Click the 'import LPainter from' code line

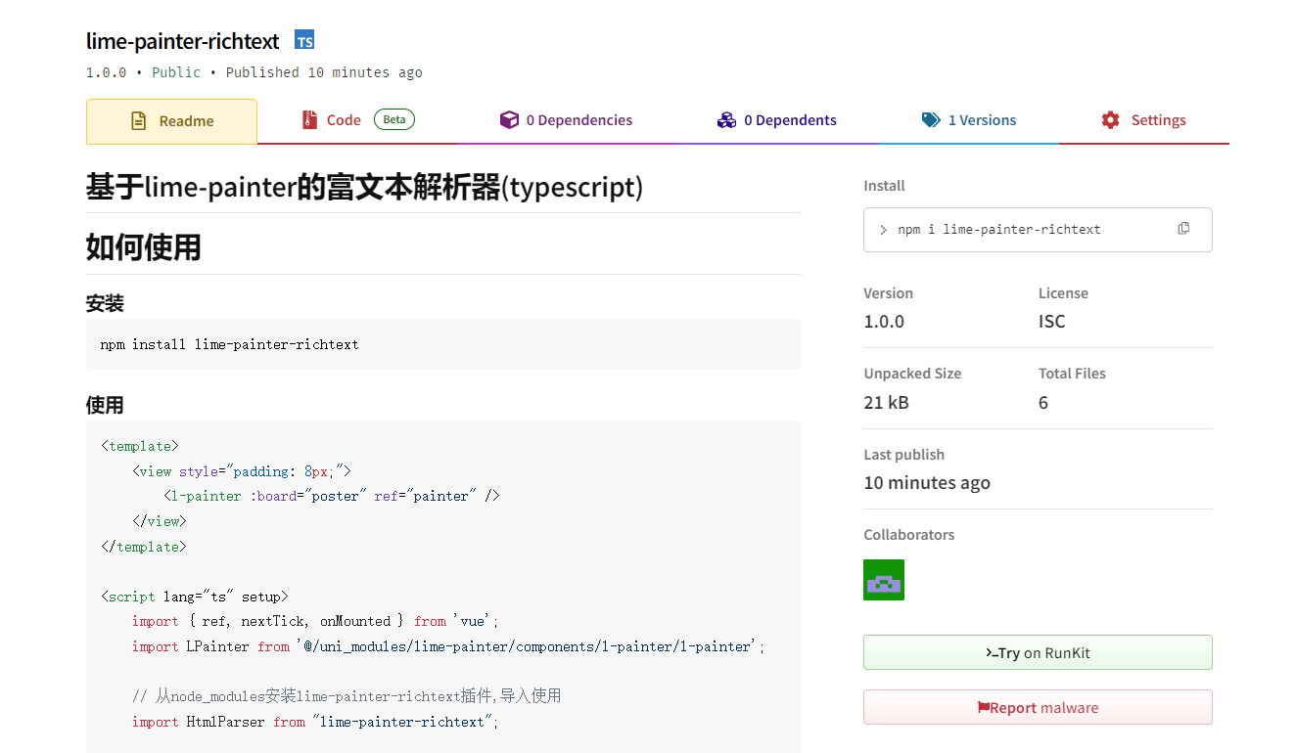click(x=448, y=646)
